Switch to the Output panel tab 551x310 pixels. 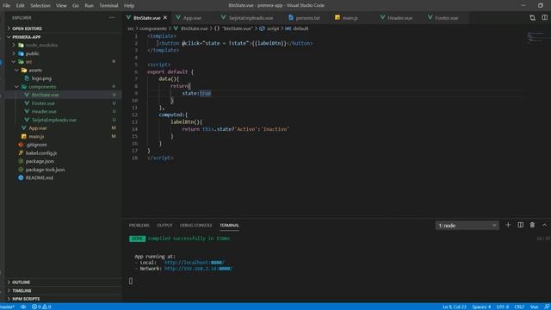(x=164, y=226)
